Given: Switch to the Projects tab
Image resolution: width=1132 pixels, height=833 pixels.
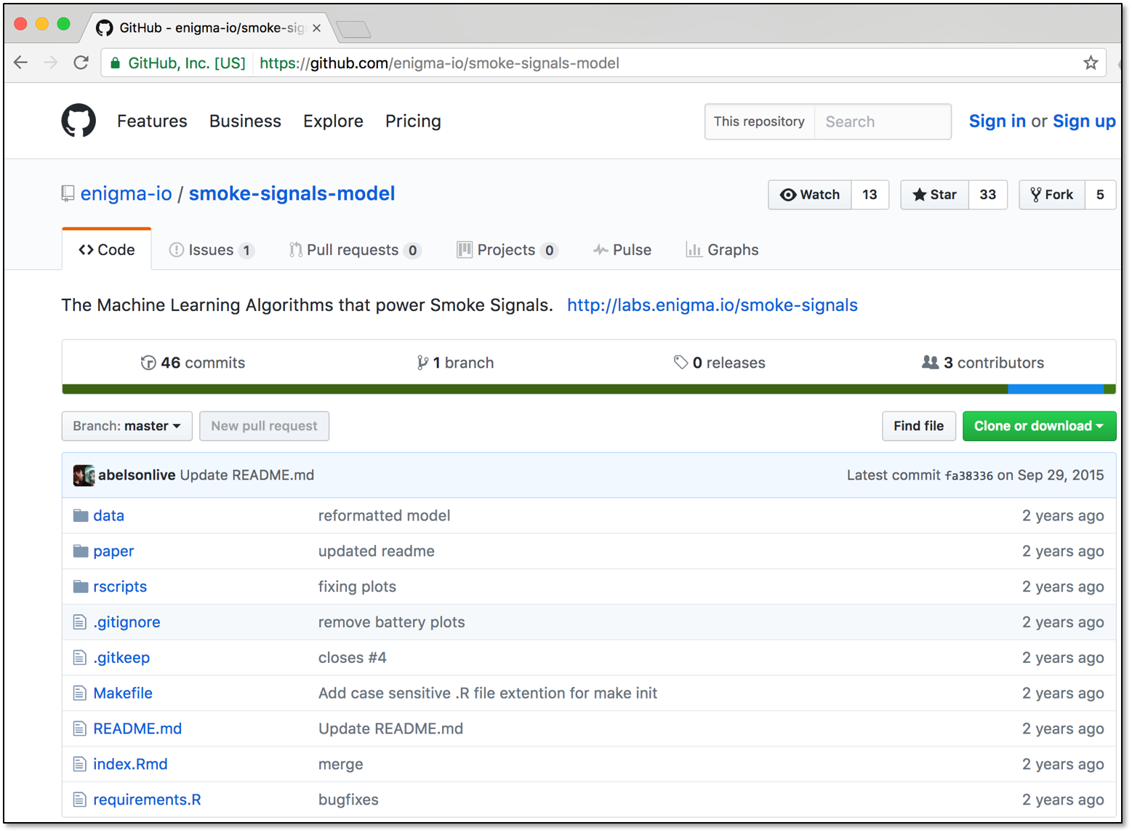Looking at the screenshot, I should (x=507, y=250).
